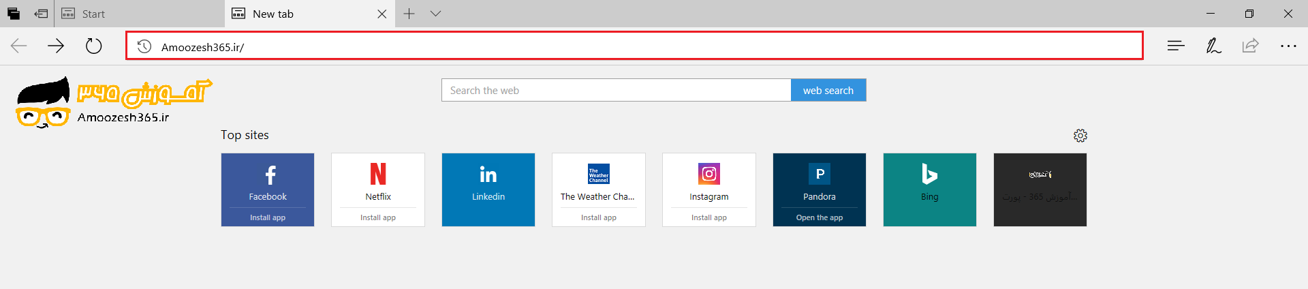Install app under Instagram tile
1308x289 pixels.
709,217
